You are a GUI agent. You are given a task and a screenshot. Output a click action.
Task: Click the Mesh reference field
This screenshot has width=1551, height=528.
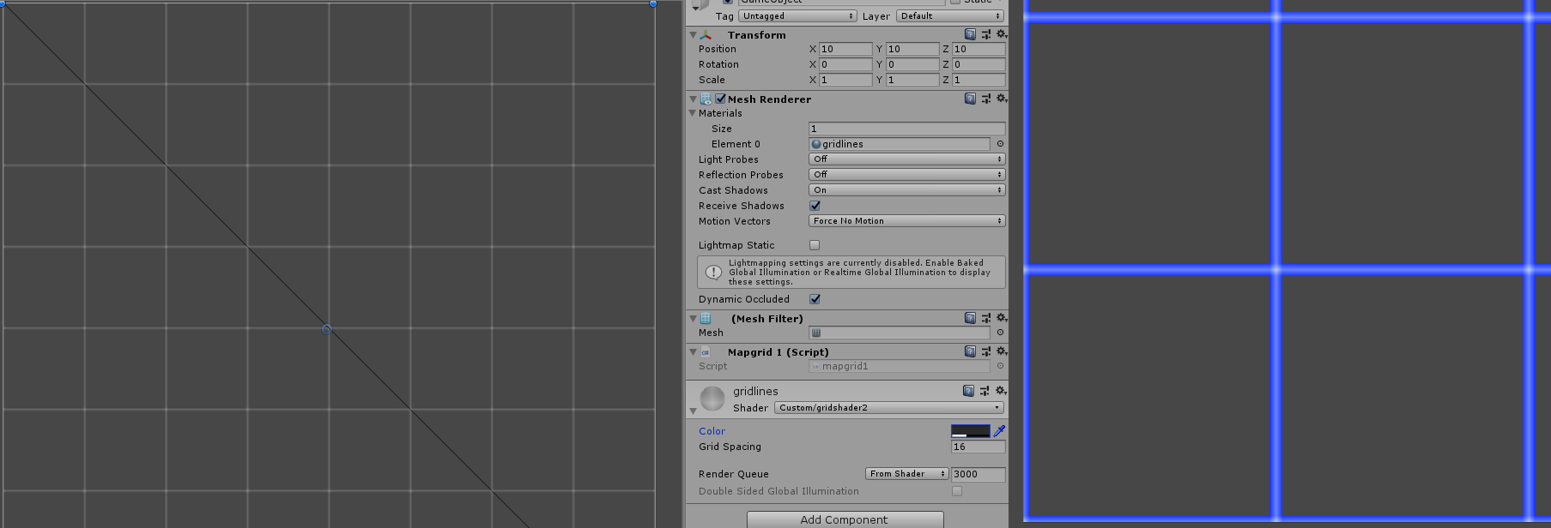[x=900, y=333]
